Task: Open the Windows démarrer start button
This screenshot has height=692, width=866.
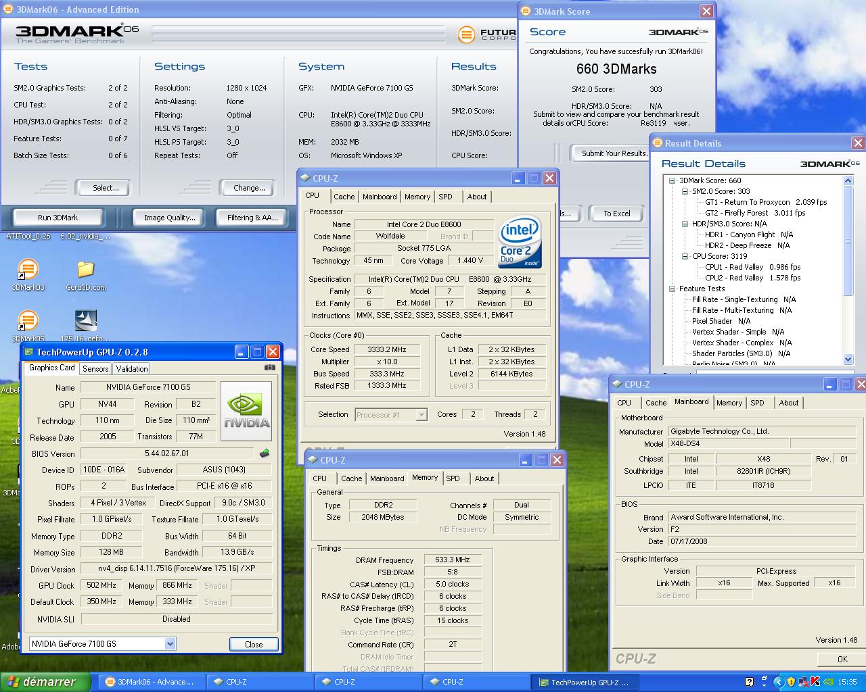Action: click(x=45, y=682)
